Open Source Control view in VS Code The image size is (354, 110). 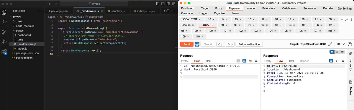point(4,32)
